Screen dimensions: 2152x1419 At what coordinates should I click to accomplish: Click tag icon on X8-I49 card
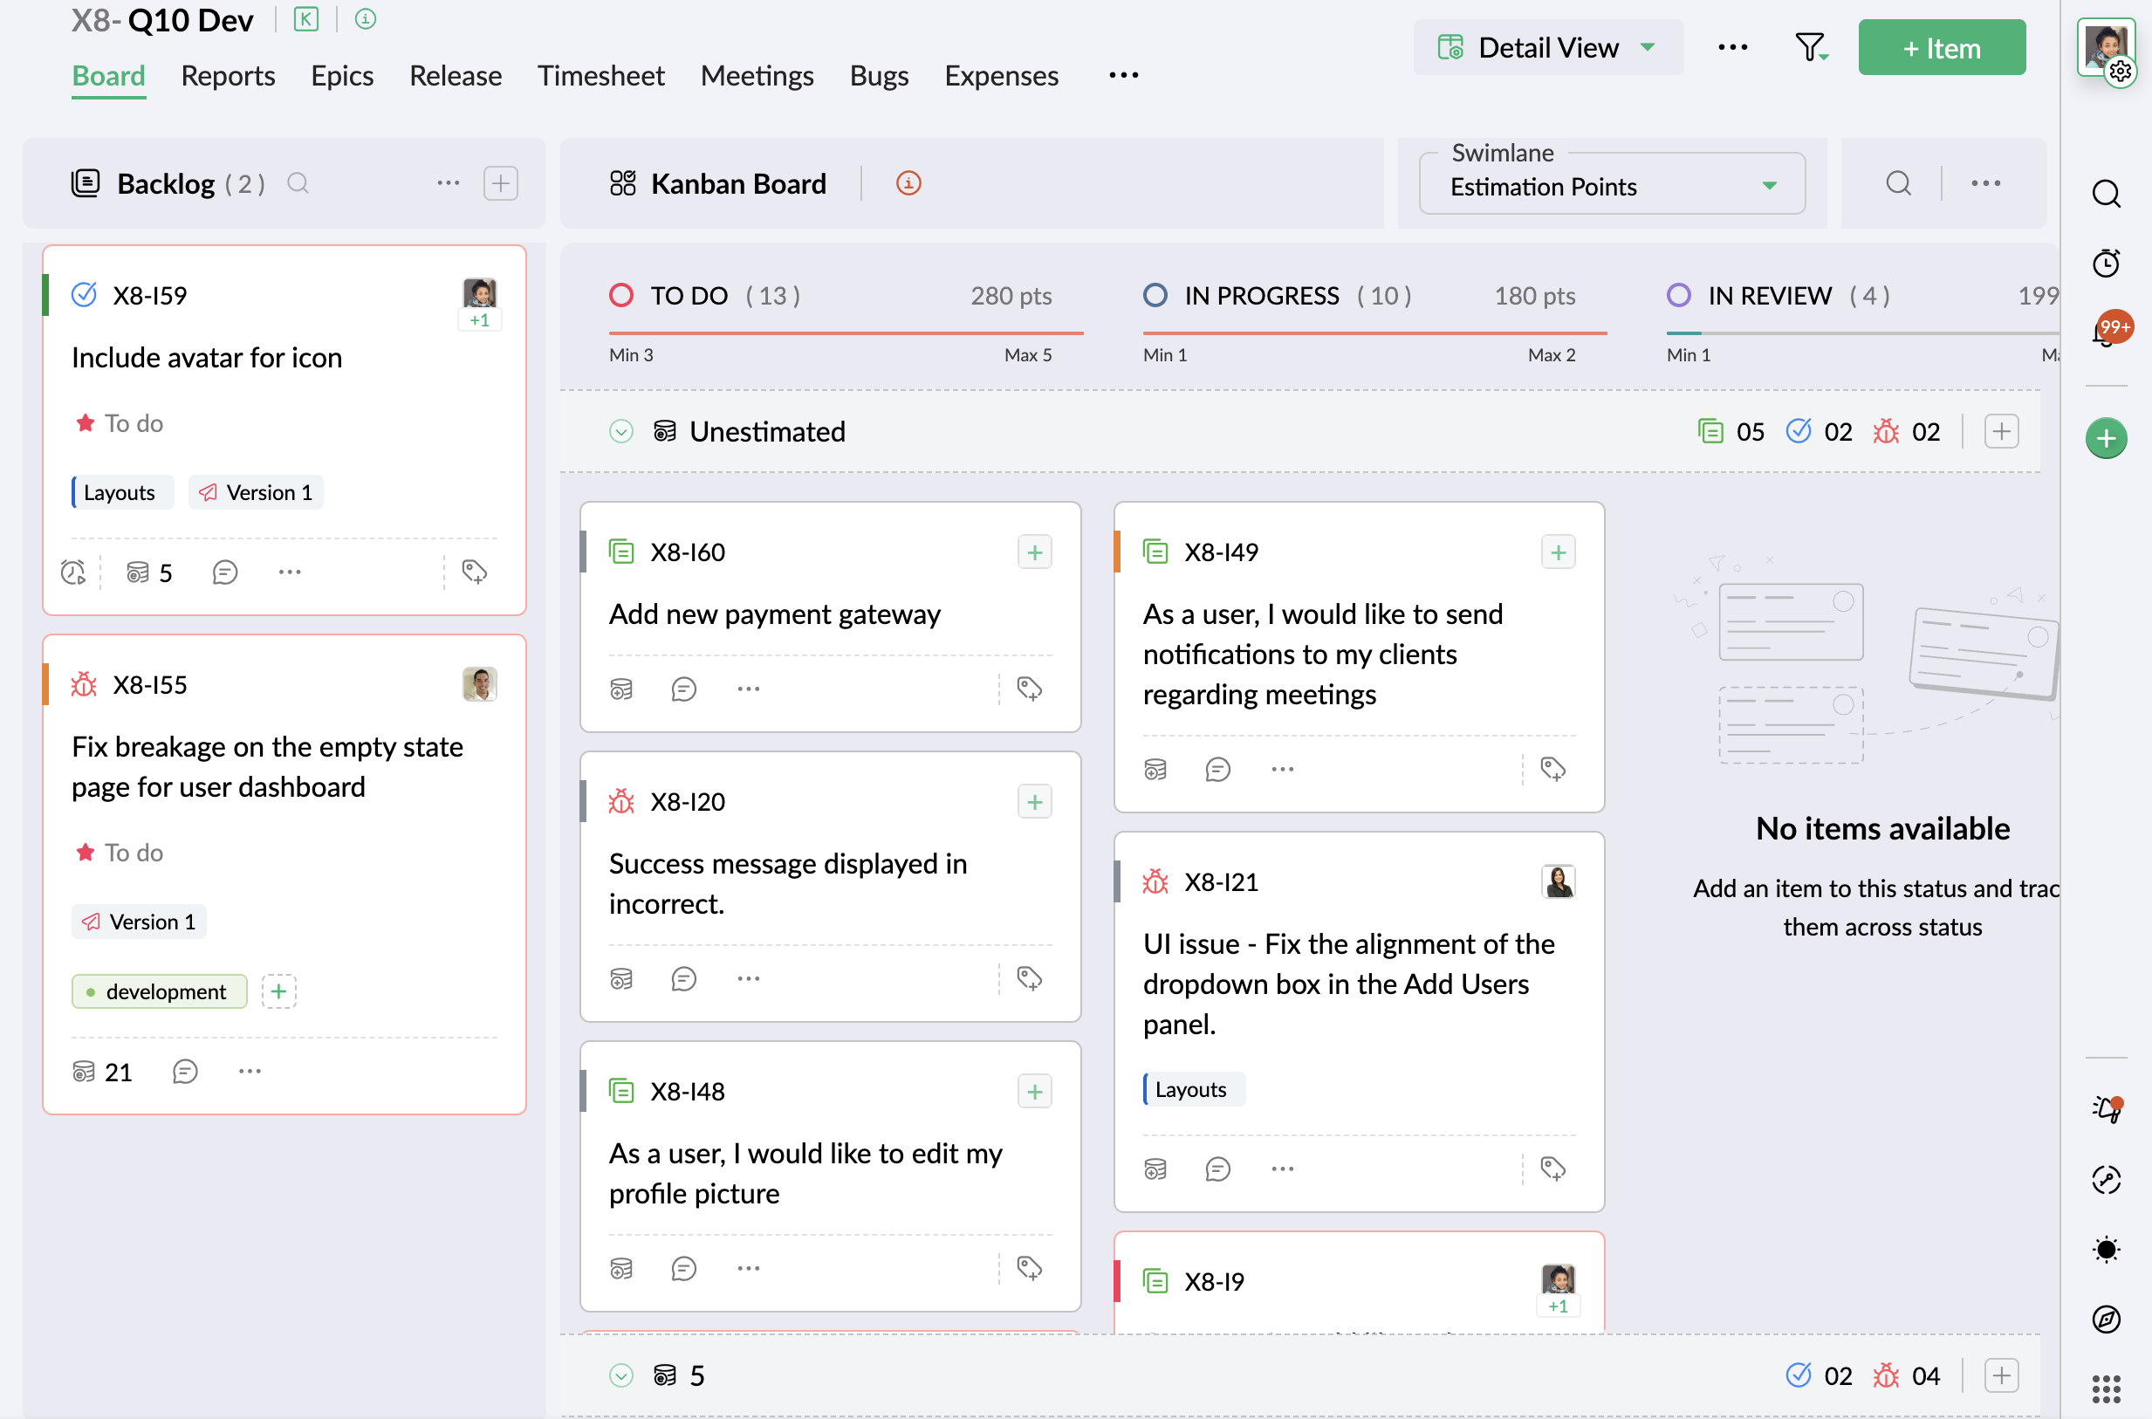[x=1553, y=769]
